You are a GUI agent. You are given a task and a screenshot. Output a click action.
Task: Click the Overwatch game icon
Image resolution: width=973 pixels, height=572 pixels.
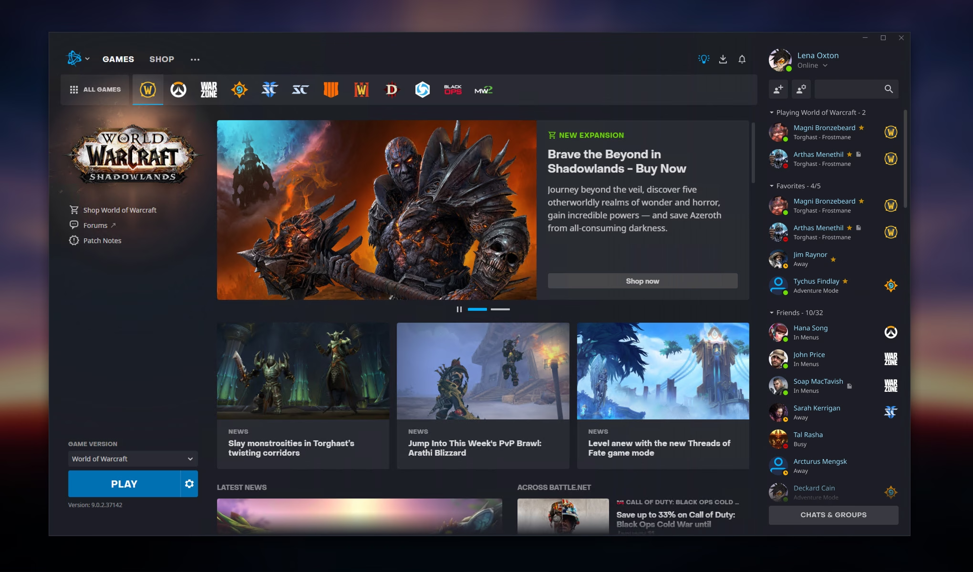178,89
